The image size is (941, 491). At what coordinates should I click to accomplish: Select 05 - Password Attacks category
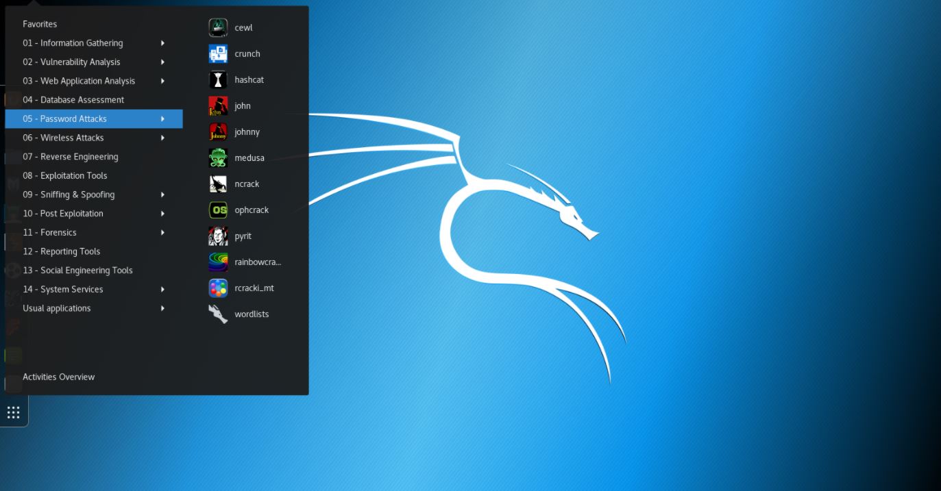[x=94, y=119]
